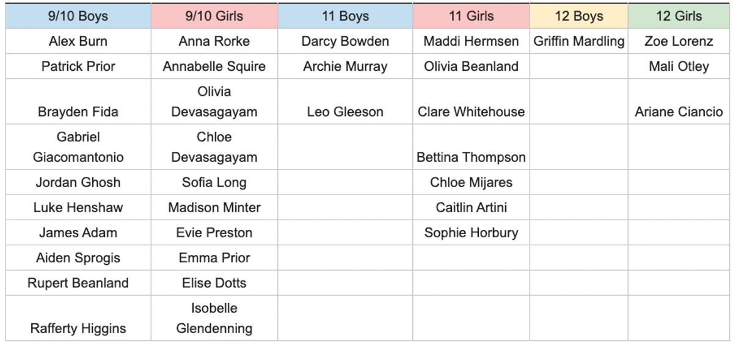Click the 9/10 Boys header cell
The height and width of the screenshot is (344, 733).
point(78,16)
